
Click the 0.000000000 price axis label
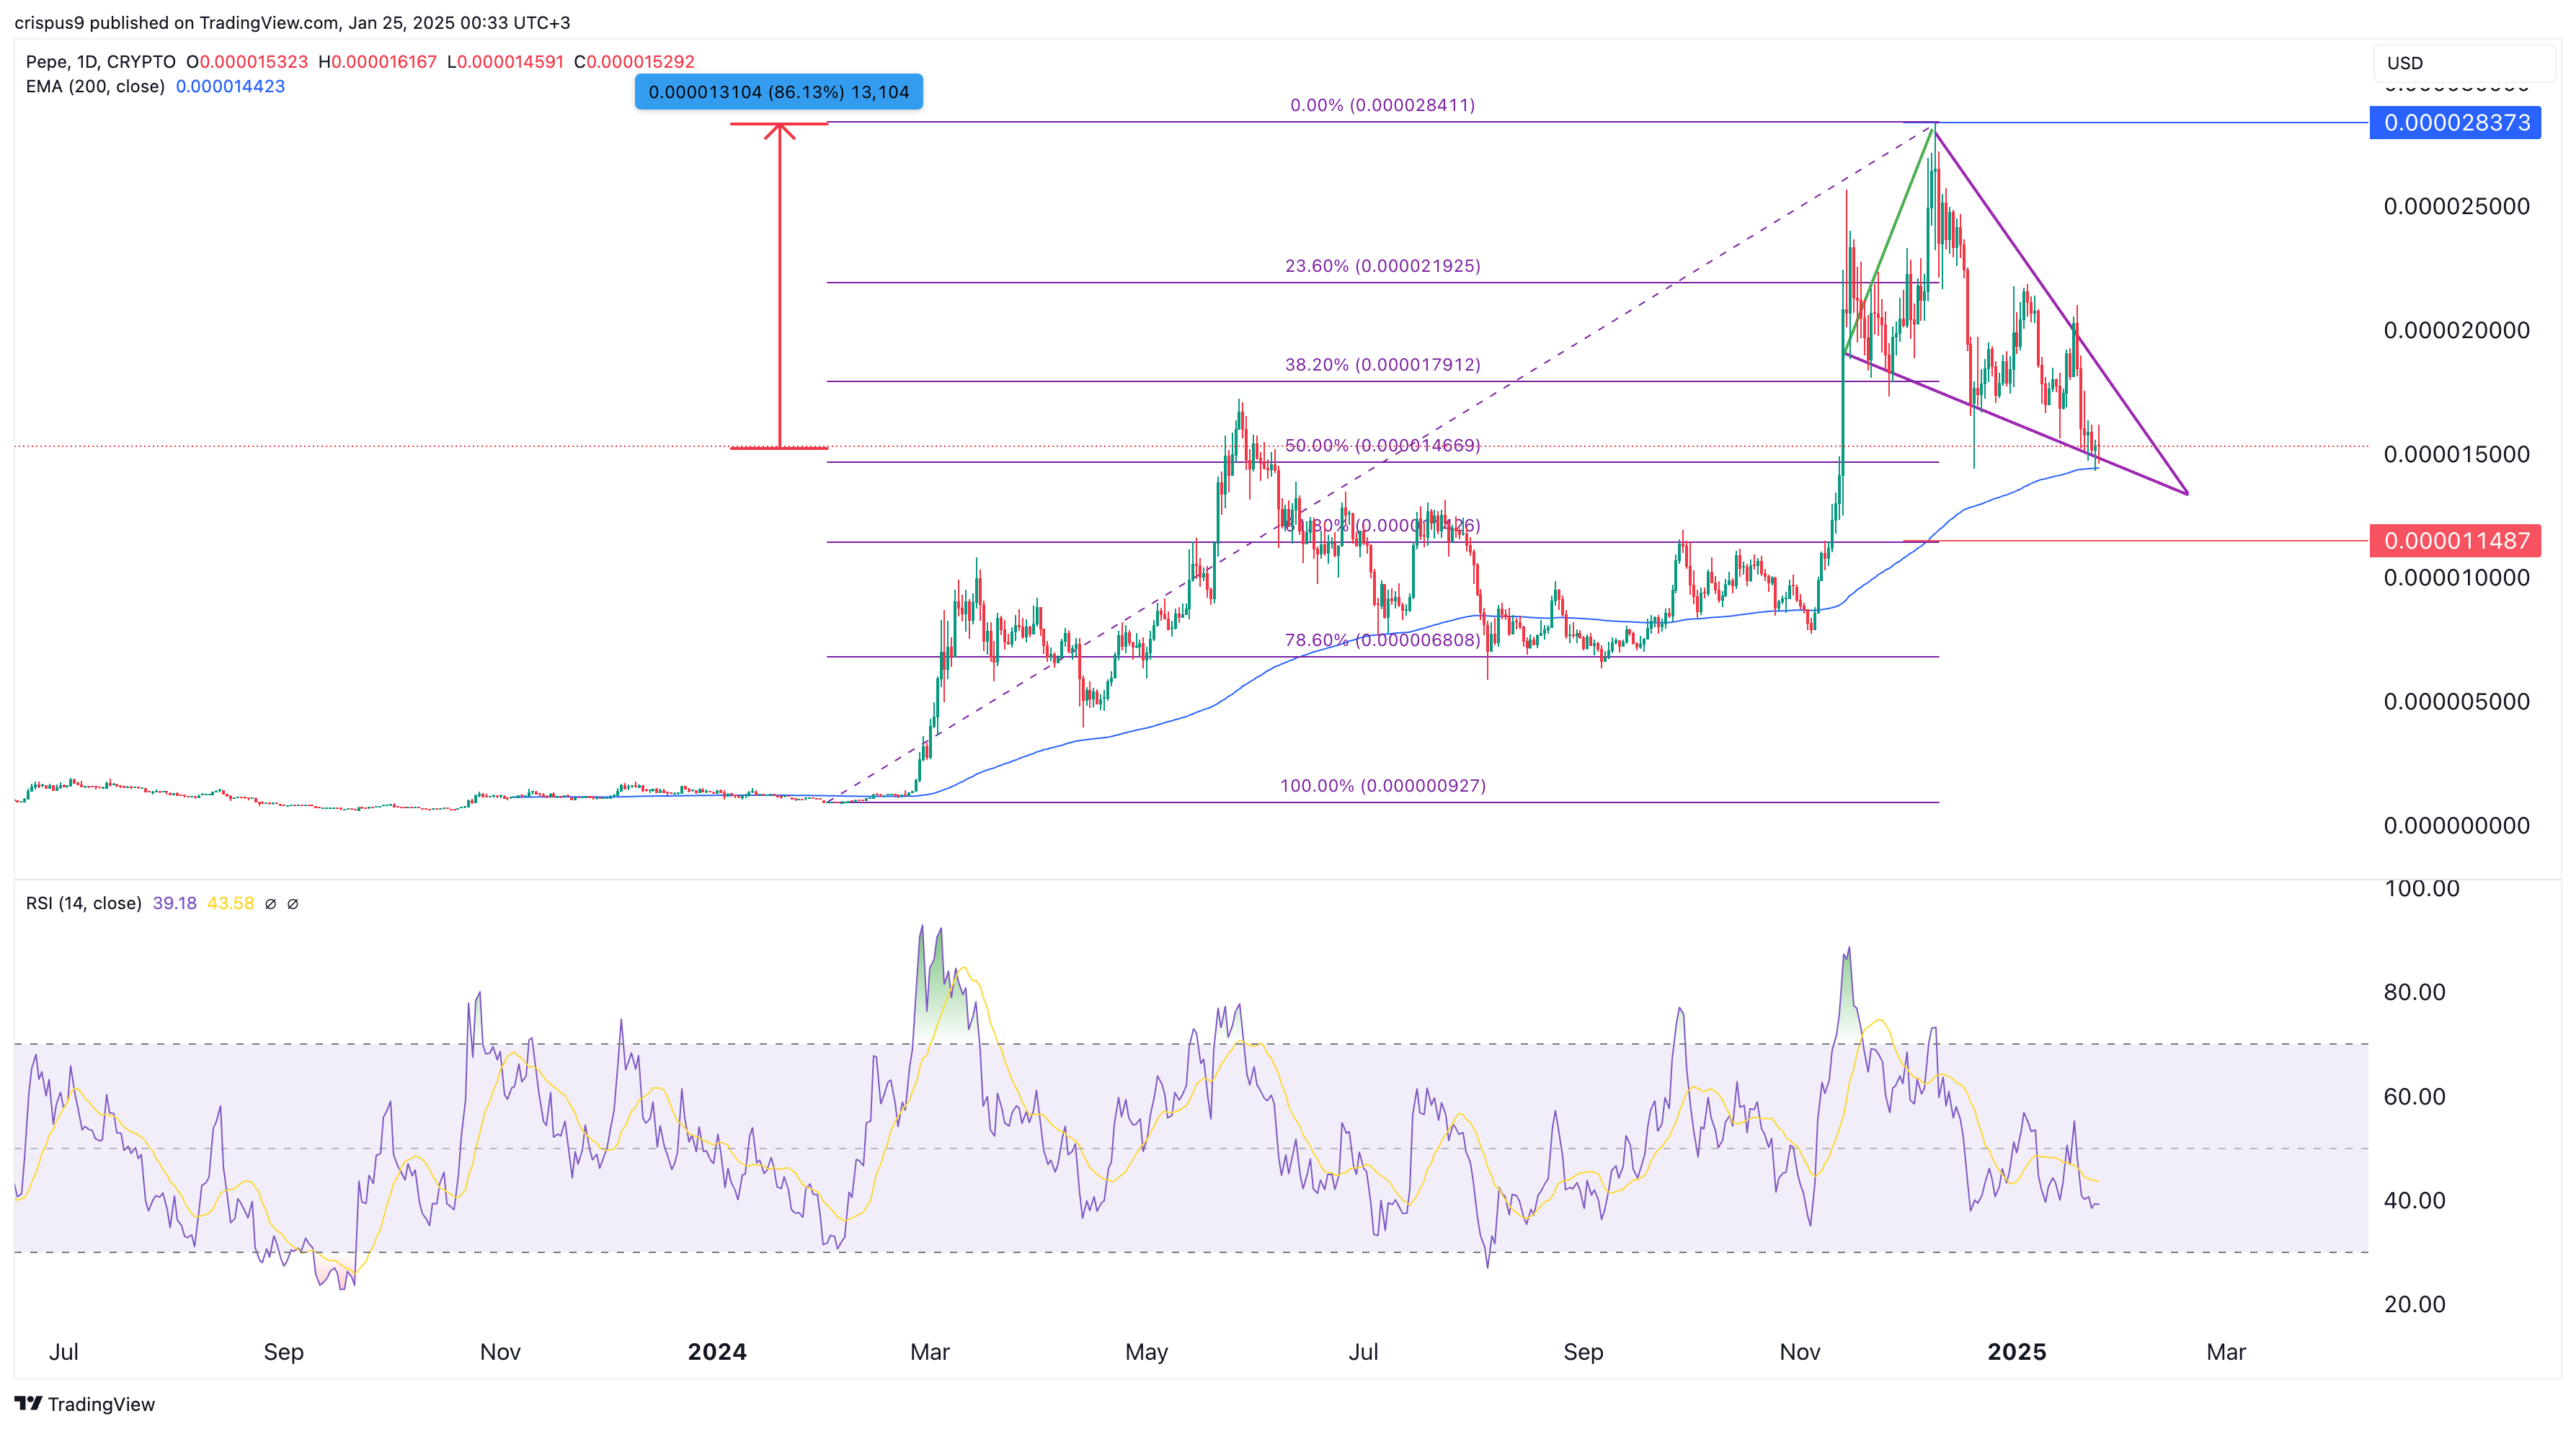coord(2456,826)
